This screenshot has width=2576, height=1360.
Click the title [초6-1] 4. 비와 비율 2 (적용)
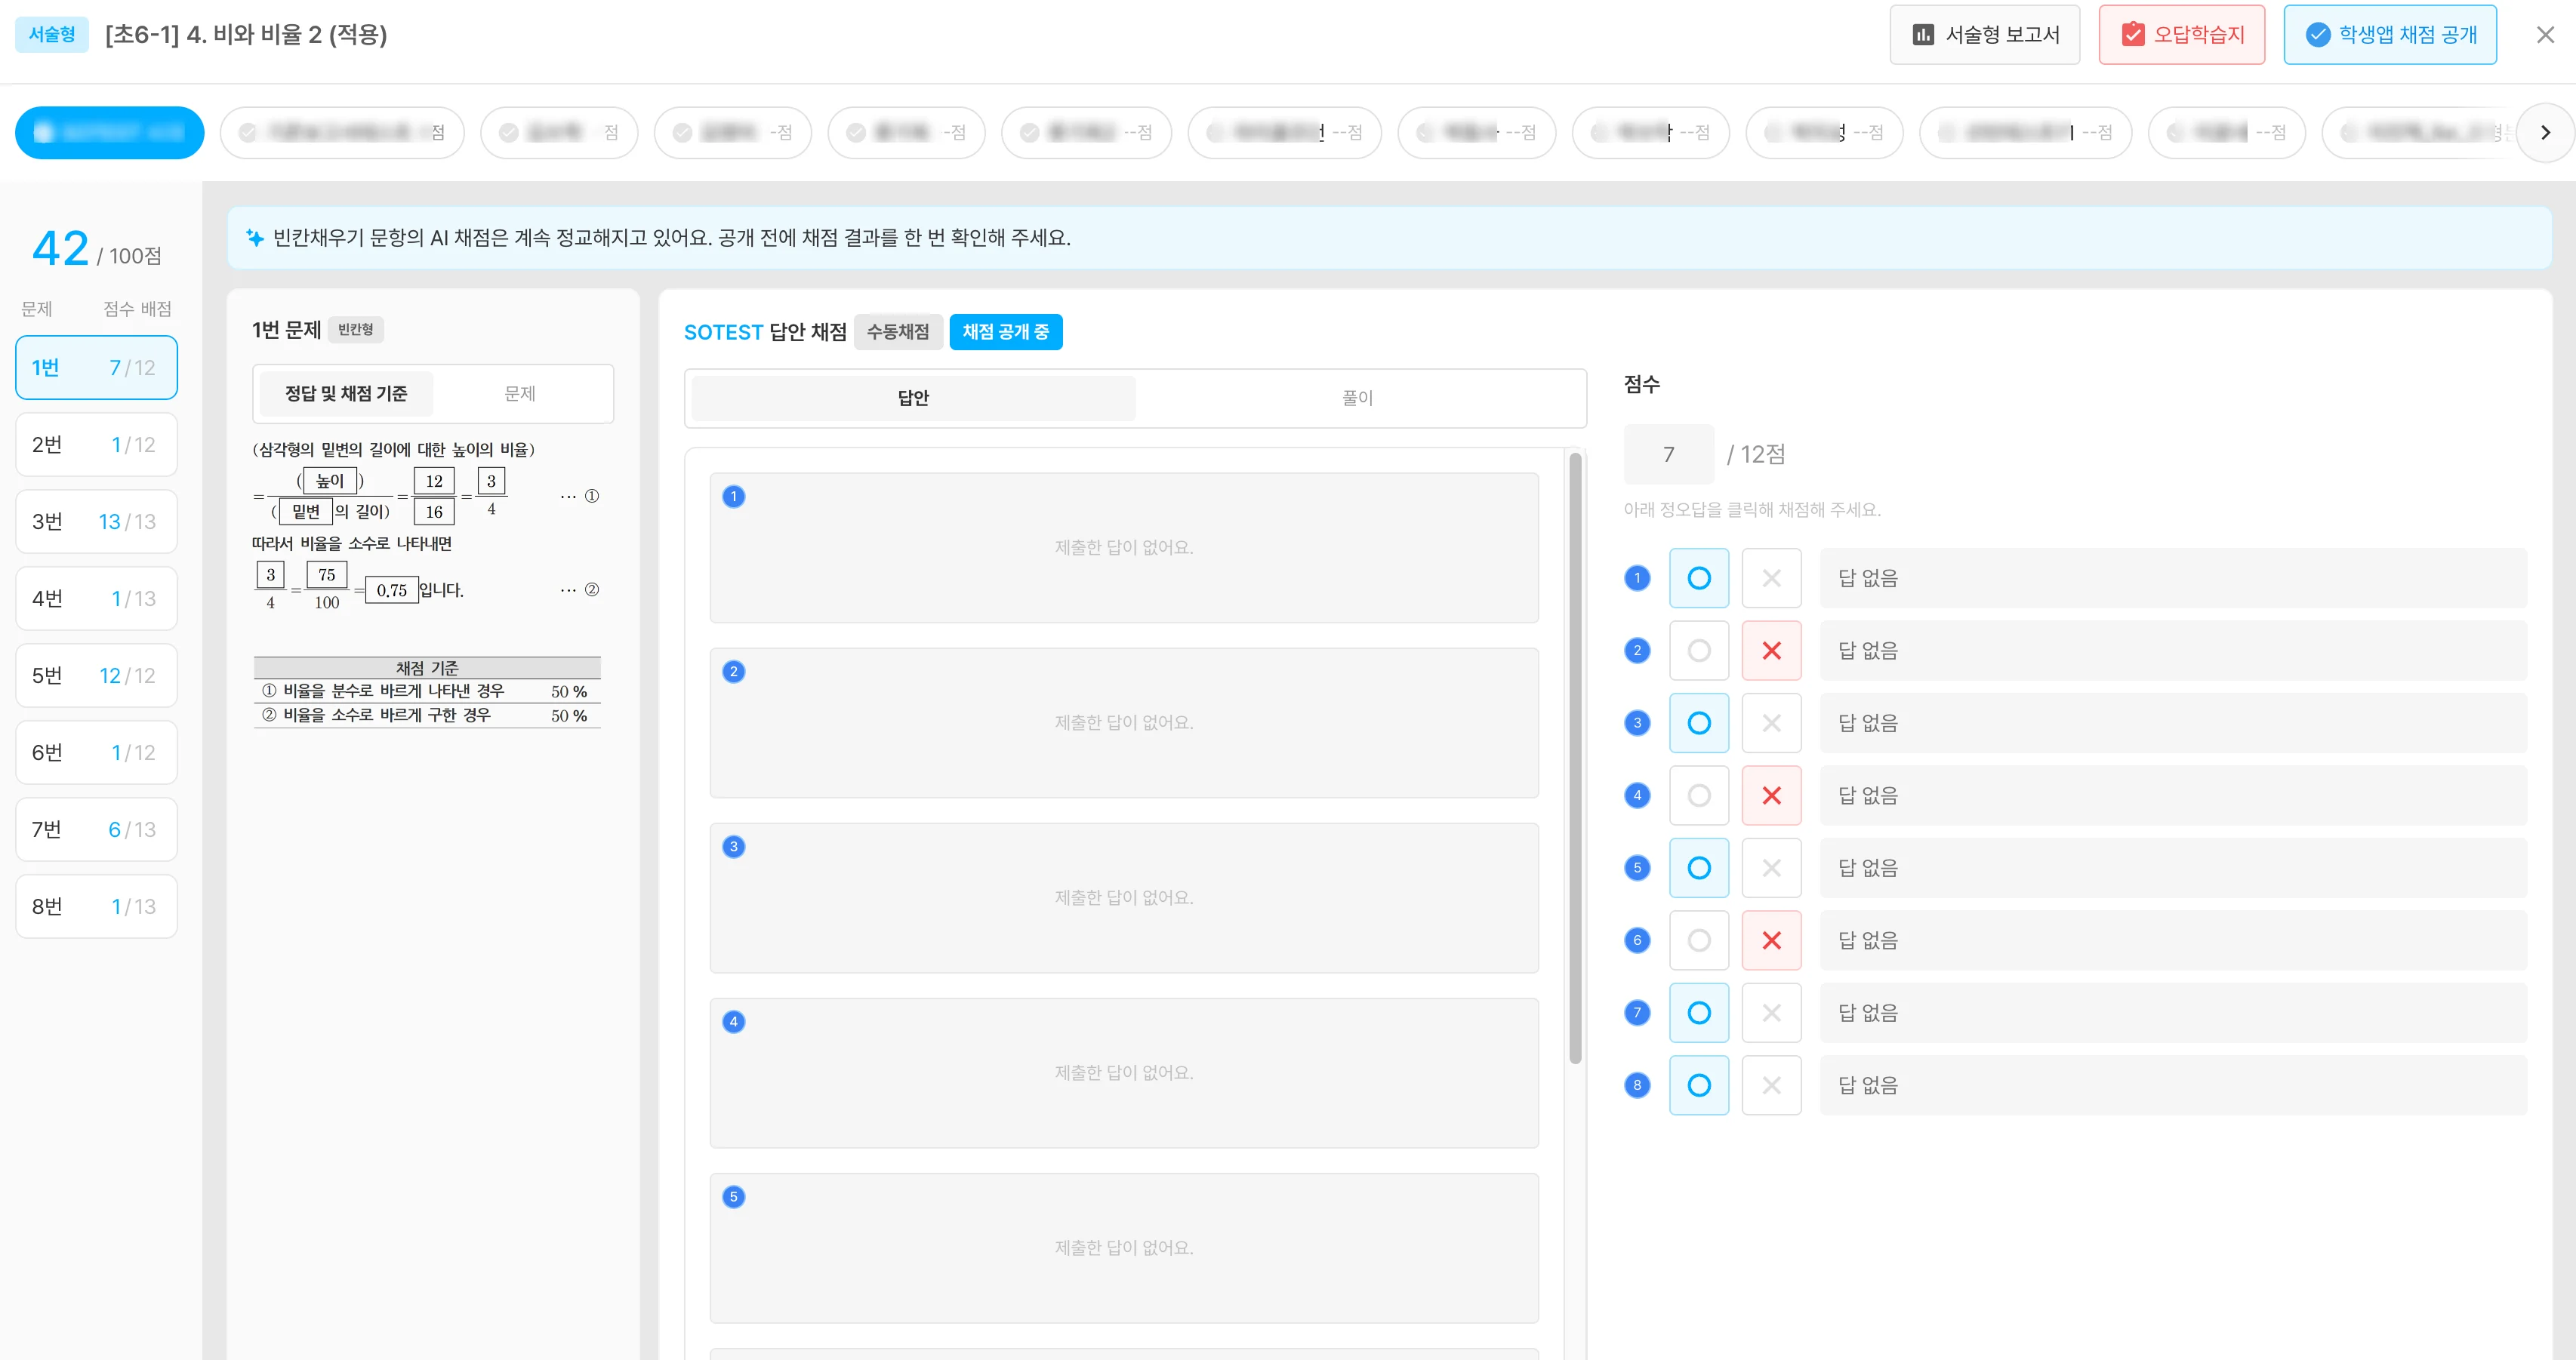(x=246, y=35)
